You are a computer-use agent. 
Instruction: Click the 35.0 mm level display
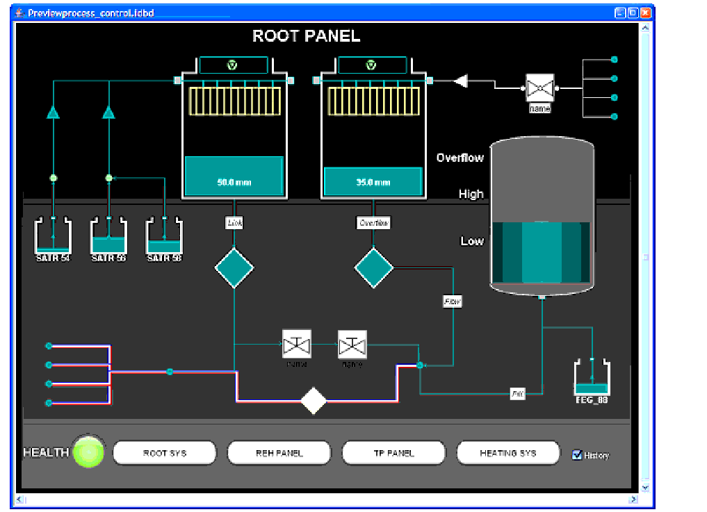[373, 182]
